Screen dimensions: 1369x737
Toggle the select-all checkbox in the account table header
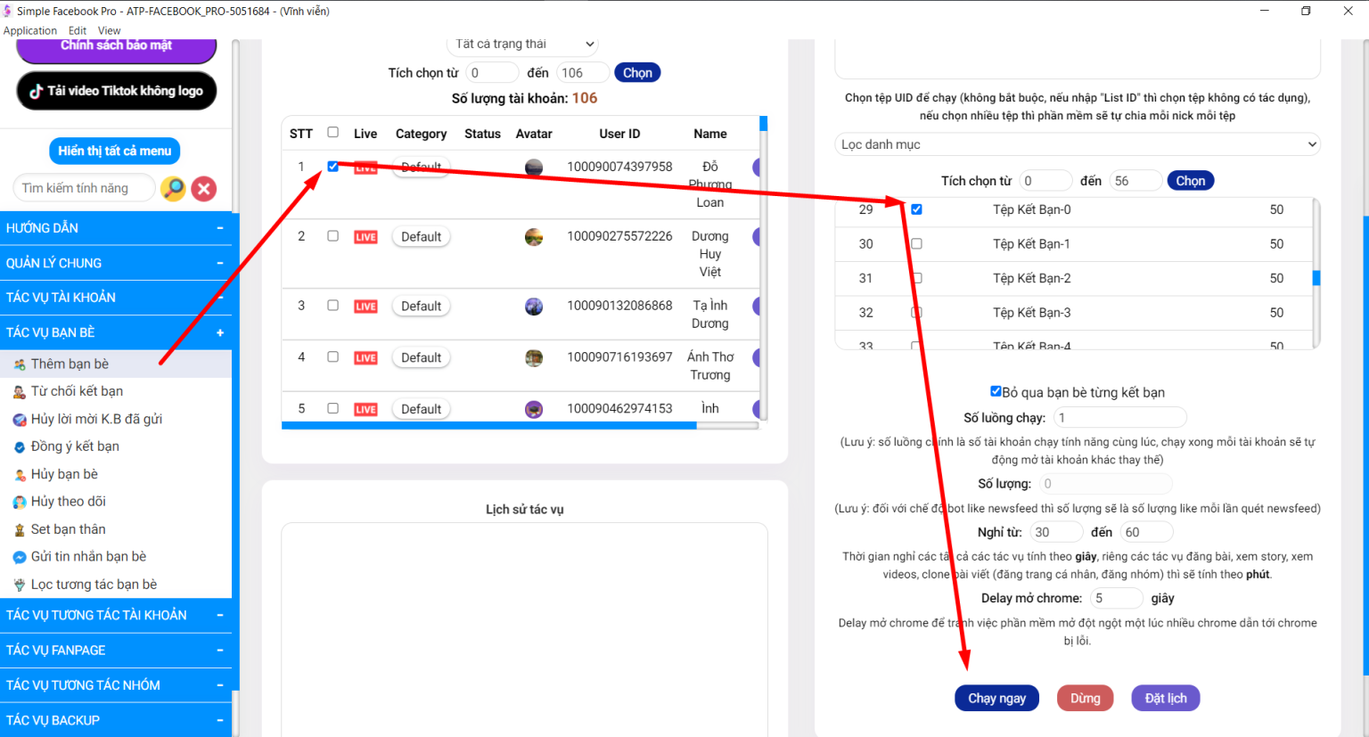click(x=332, y=131)
